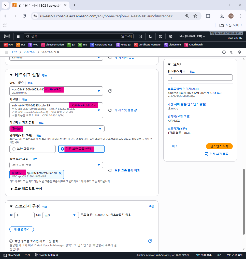Viewport: 246px width, 259px height.
Task: Collapse the '네트워크 설정' section
Action: (11, 75)
